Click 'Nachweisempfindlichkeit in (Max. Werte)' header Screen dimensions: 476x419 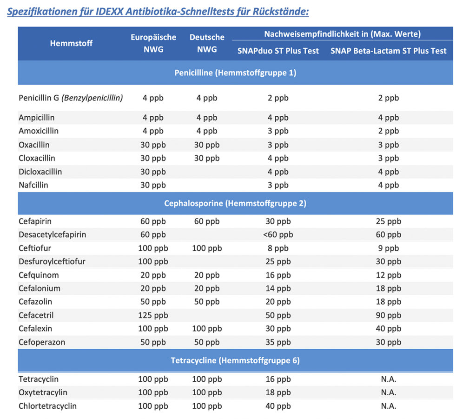point(342,33)
